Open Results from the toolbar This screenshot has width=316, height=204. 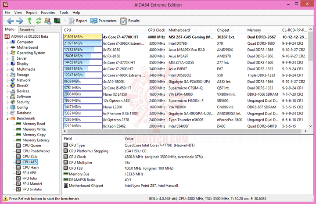pos(130,21)
